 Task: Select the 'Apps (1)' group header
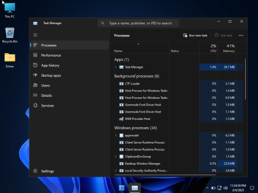coord(122,60)
